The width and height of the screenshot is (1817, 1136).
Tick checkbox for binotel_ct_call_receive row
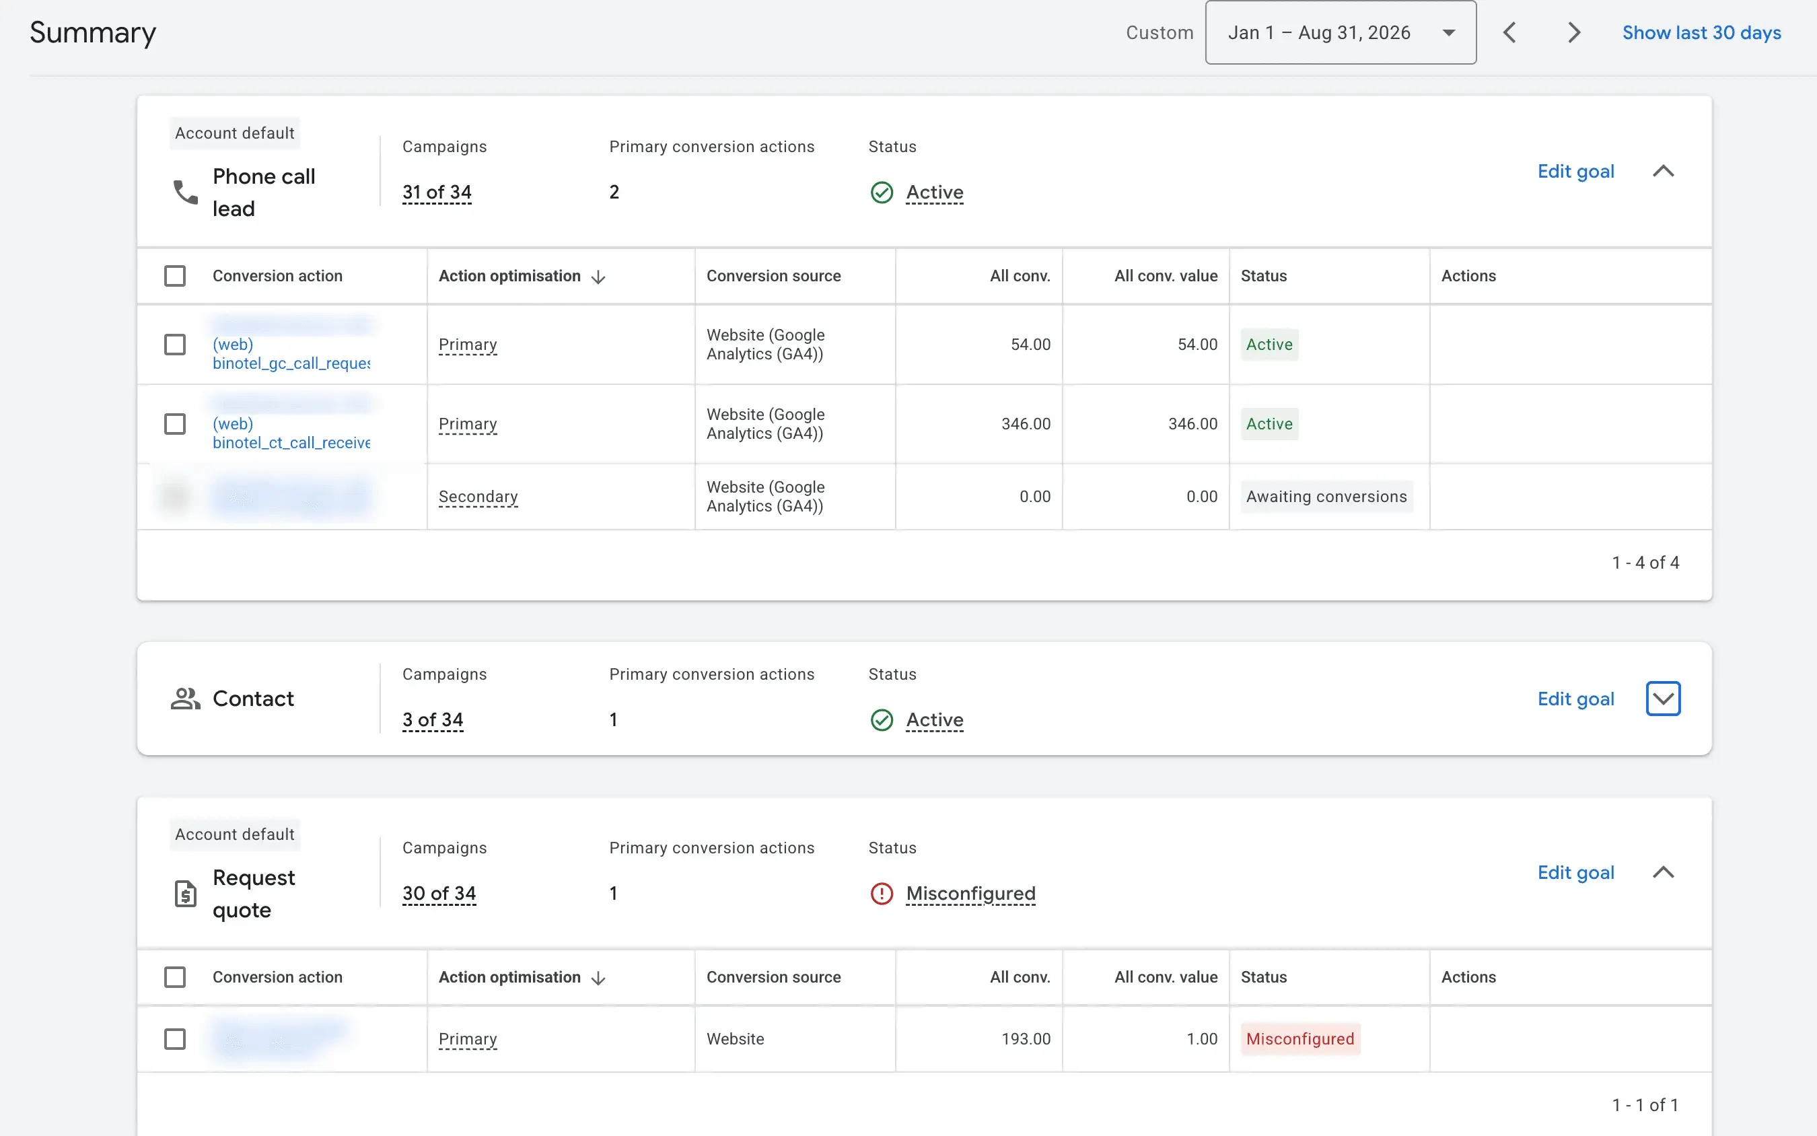click(175, 424)
